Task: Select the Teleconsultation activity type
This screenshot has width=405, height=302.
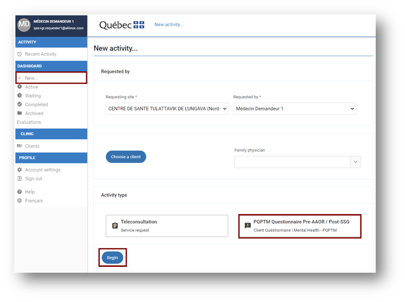Action: click(167, 226)
